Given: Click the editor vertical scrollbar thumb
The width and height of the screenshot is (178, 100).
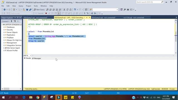Looking at the screenshot, I should (176, 36).
